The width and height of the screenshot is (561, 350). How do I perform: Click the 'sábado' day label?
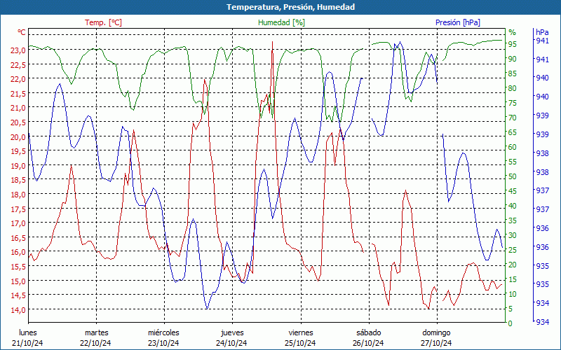coord(369,333)
